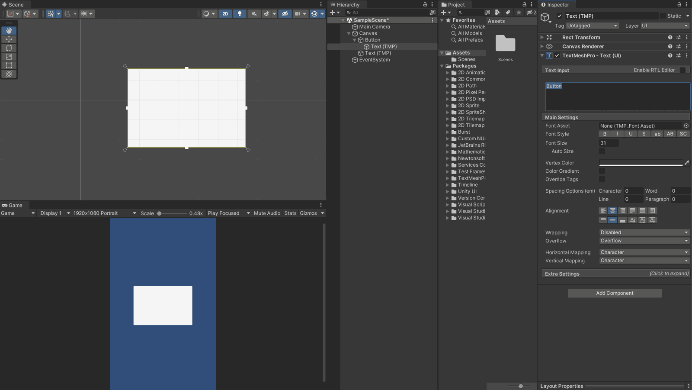This screenshot has width=692, height=390.
Task: Toggle 2D mode in the Scene view
Action: (225, 13)
